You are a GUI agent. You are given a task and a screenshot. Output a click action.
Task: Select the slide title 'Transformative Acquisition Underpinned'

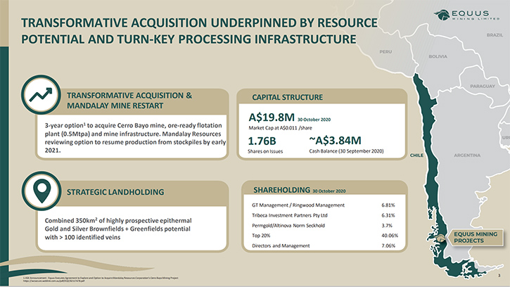pos(199,31)
